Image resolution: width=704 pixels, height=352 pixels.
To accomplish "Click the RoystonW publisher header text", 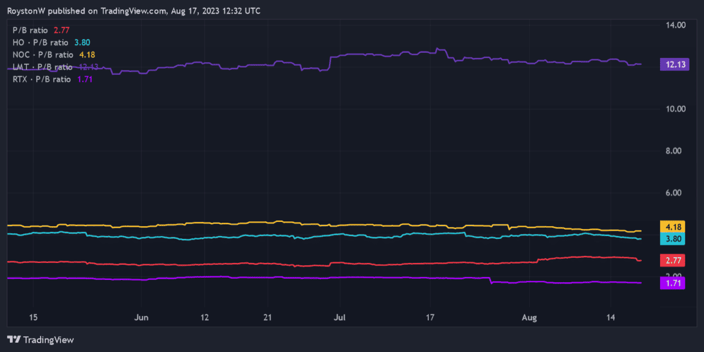I will [134, 11].
